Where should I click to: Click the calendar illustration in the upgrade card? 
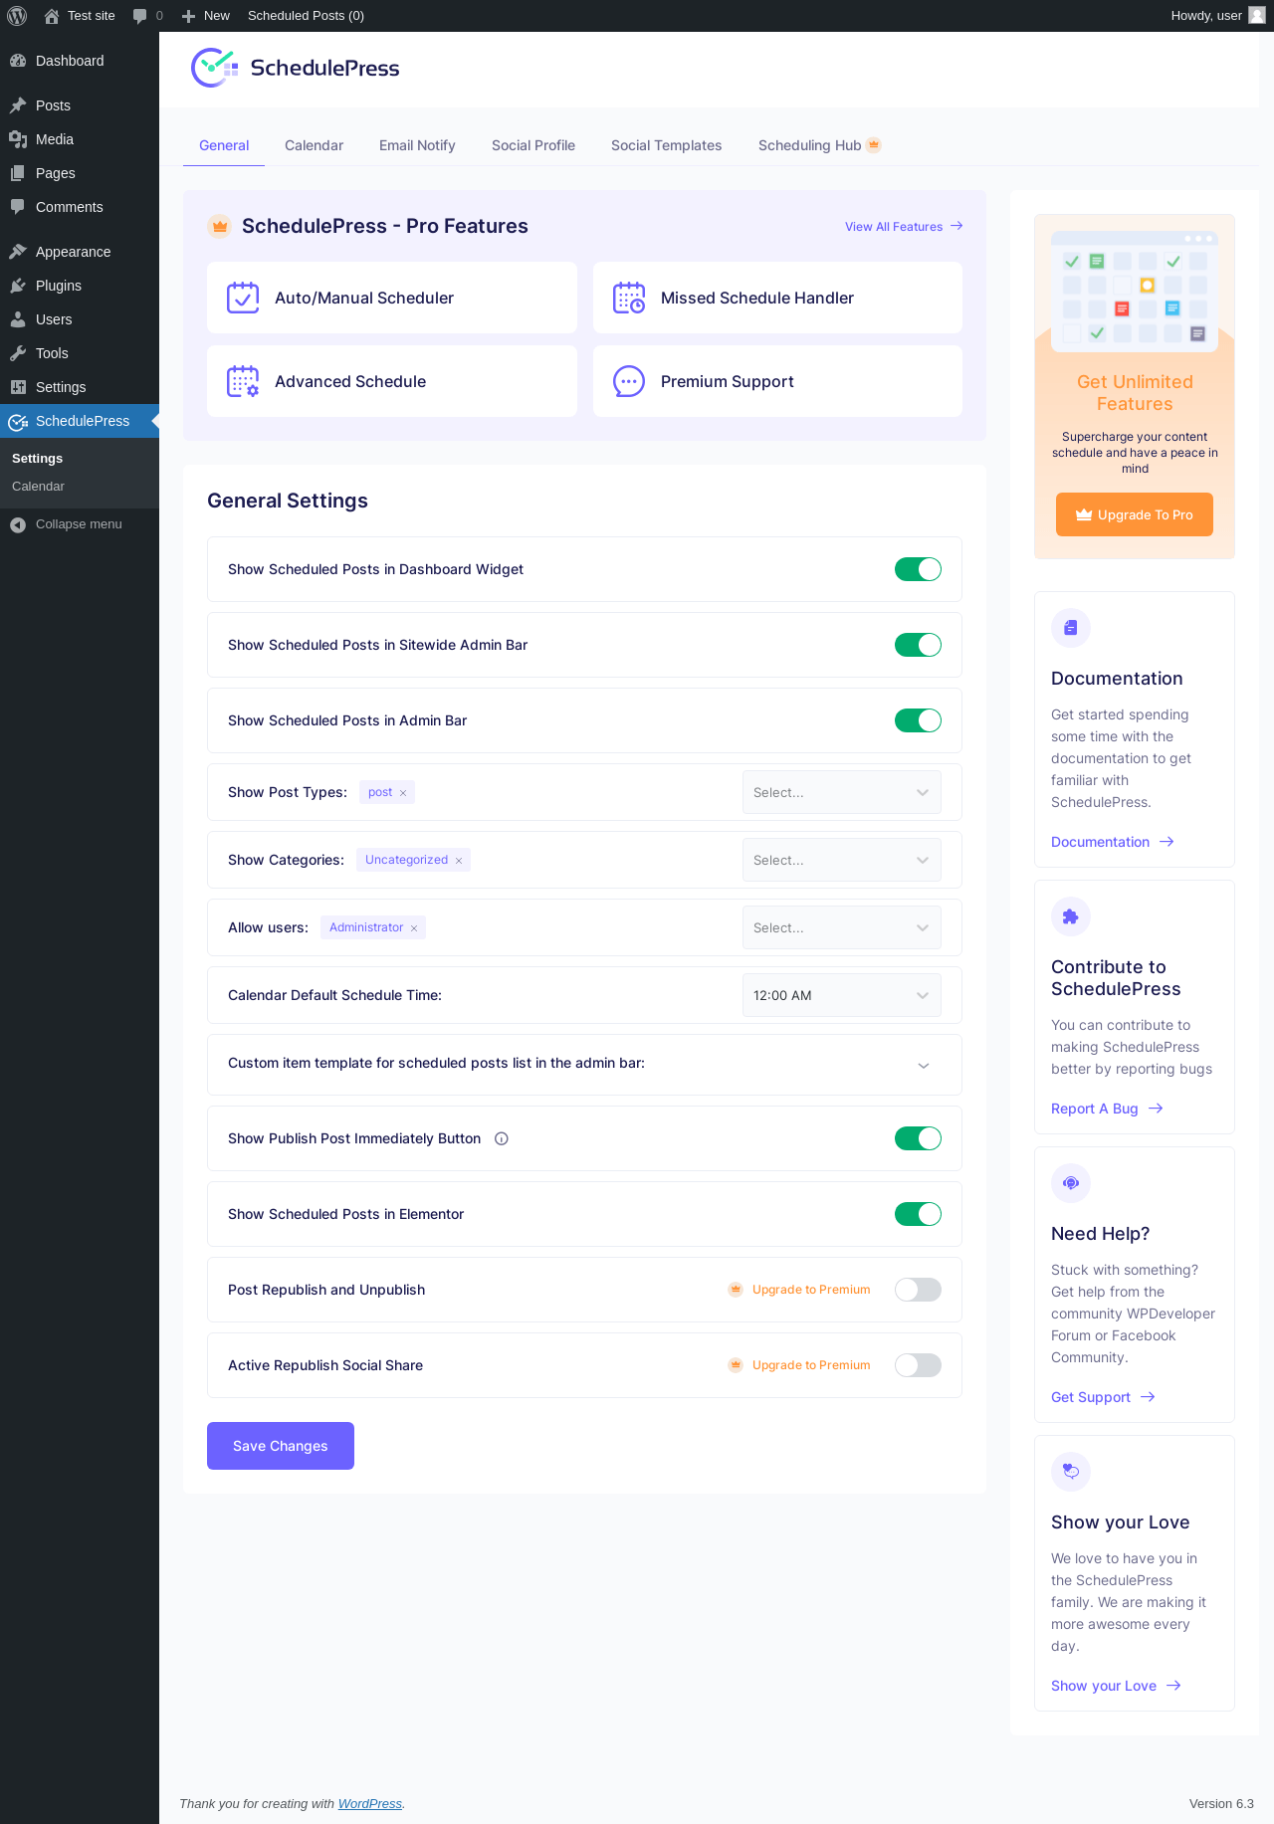pyautogui.click(x=1135, y=291)
